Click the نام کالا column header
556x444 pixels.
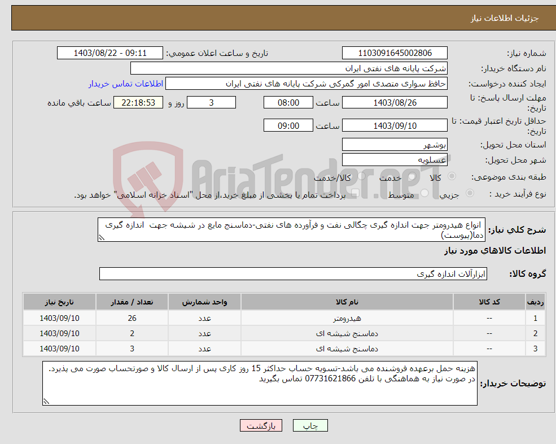[347, 302]
